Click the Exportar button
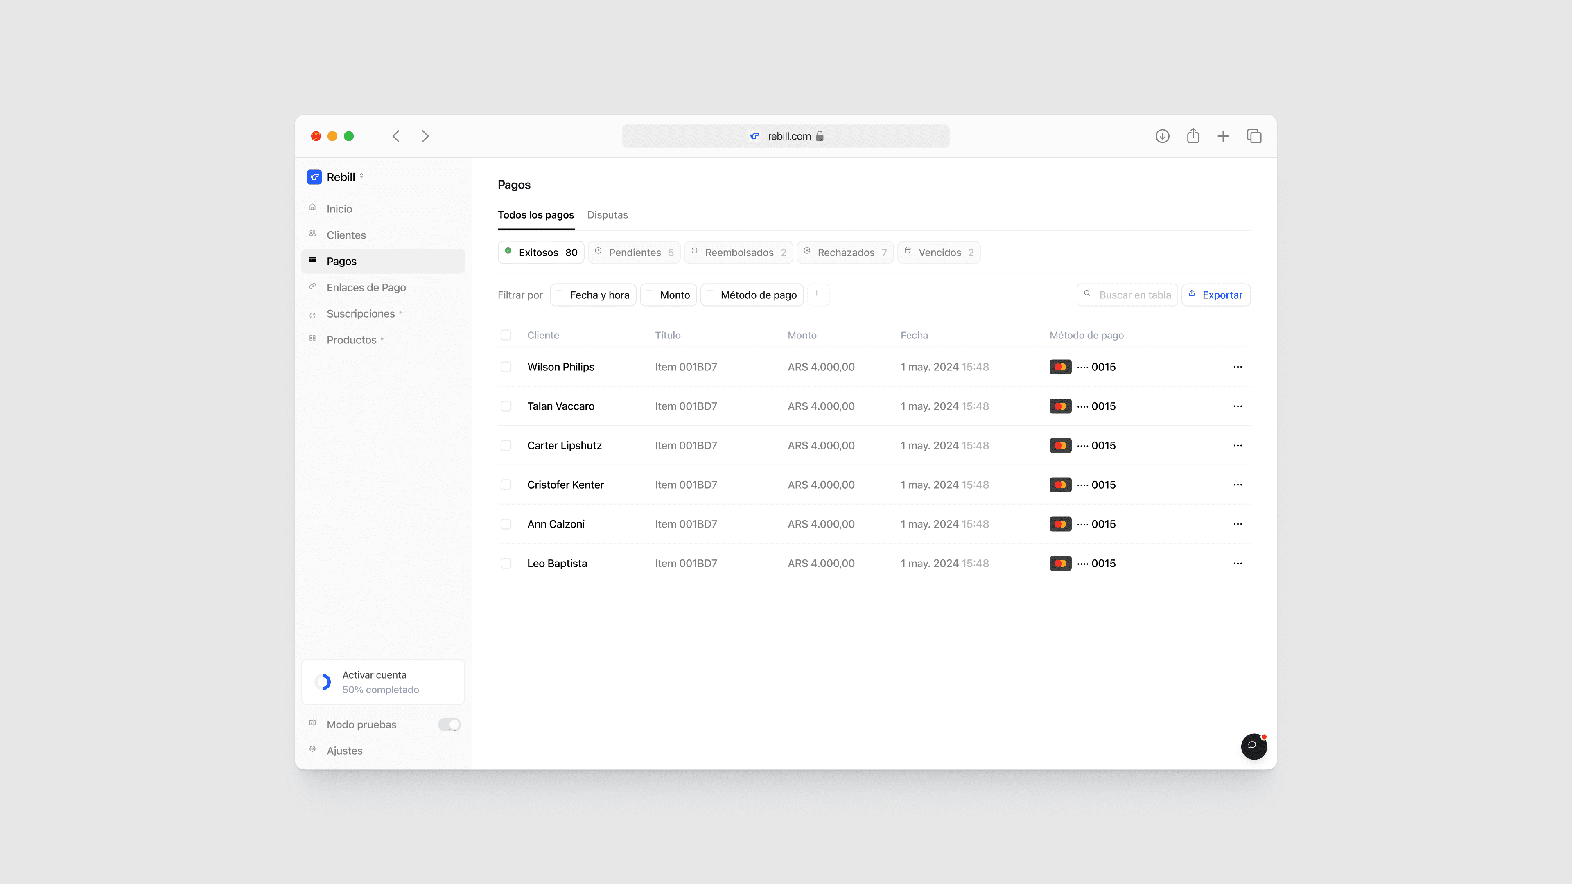This screenshot has height=884, width=1572. 1216,295
